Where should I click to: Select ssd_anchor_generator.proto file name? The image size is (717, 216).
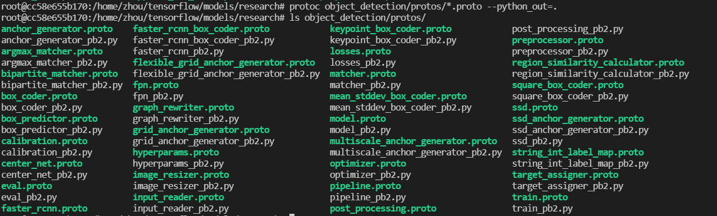[x=578, y=118]
